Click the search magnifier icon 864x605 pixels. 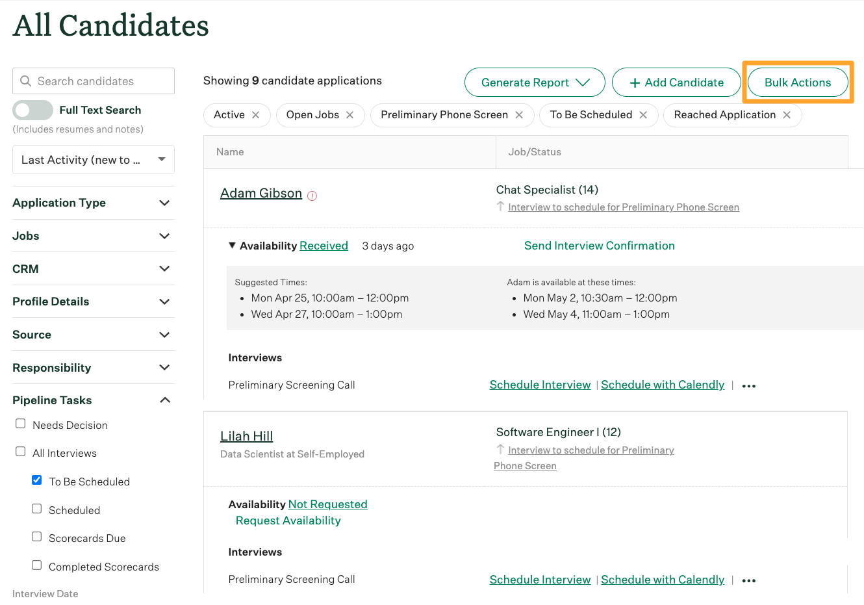(x=26, y=81)
